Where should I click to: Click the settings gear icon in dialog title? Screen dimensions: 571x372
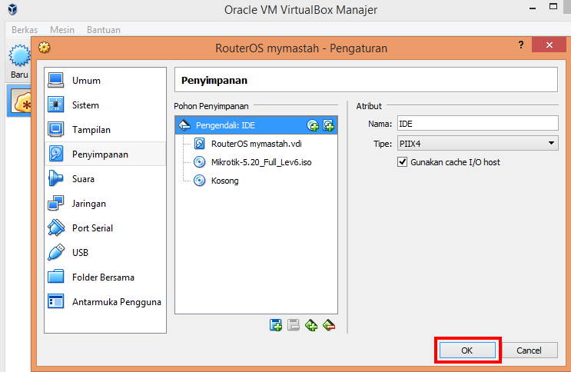[x=45, y=48]
